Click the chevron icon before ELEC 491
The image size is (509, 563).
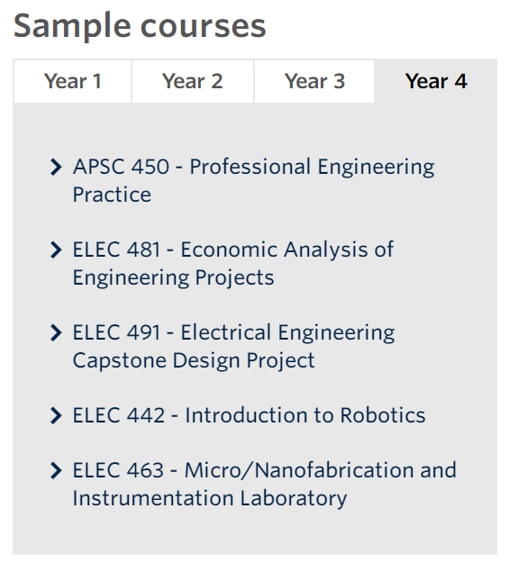[x=56, y=332]
